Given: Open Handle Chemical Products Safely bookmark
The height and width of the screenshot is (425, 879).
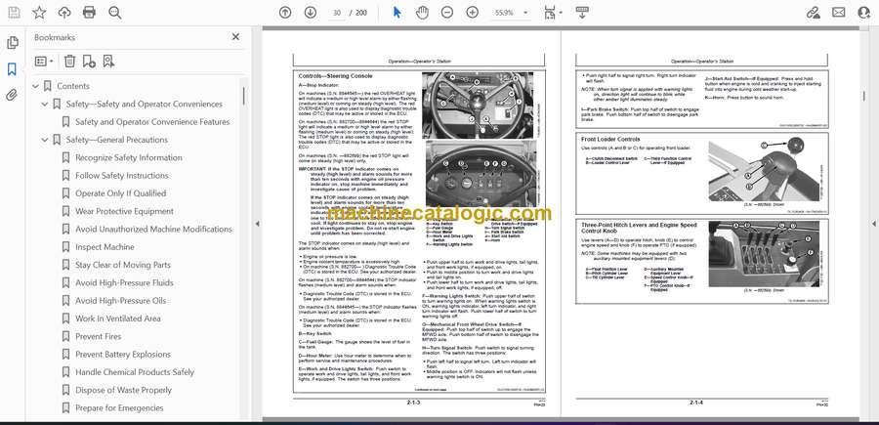Looking at the screenshot, I should (x=135, y=372).
